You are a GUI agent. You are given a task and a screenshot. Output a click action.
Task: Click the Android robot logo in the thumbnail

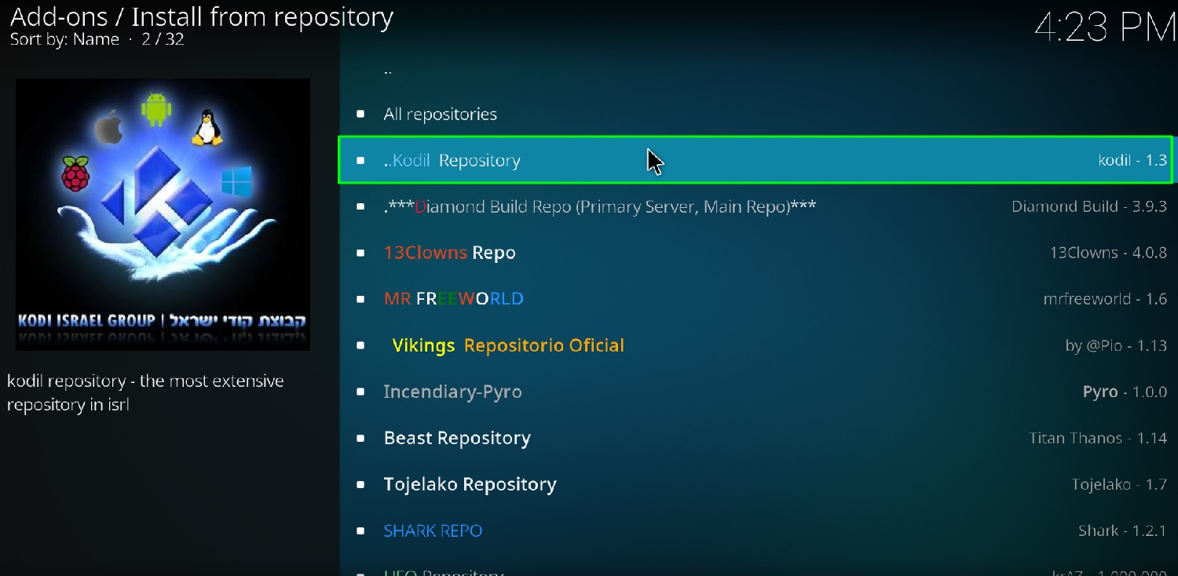[x=156, y=109]
